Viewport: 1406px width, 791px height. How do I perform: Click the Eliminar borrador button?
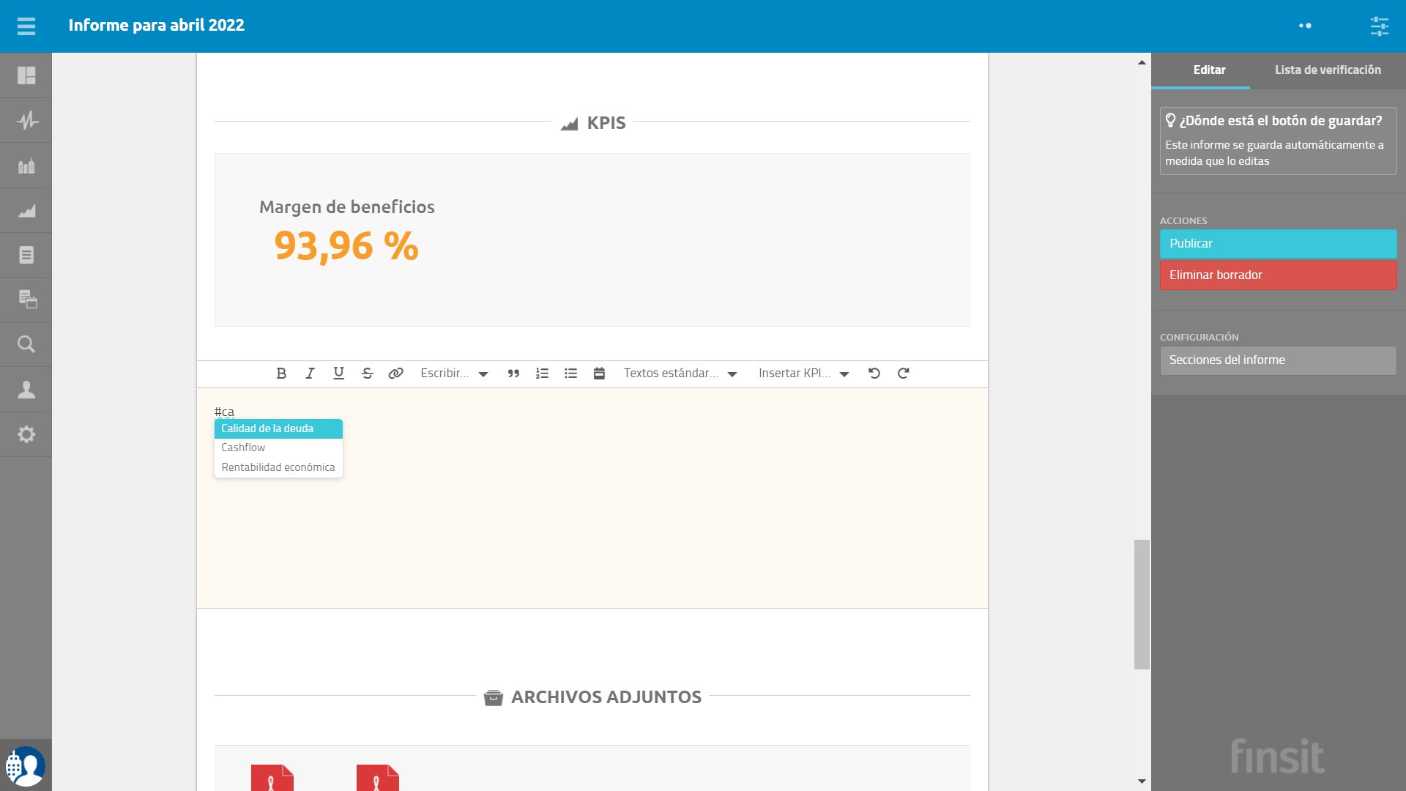(1278, 275)
